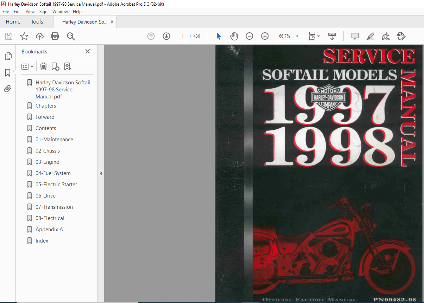The image size is (424, 303).
Task: Add this file to Starred
Action: pyautogui.click(x=24, y=36)
